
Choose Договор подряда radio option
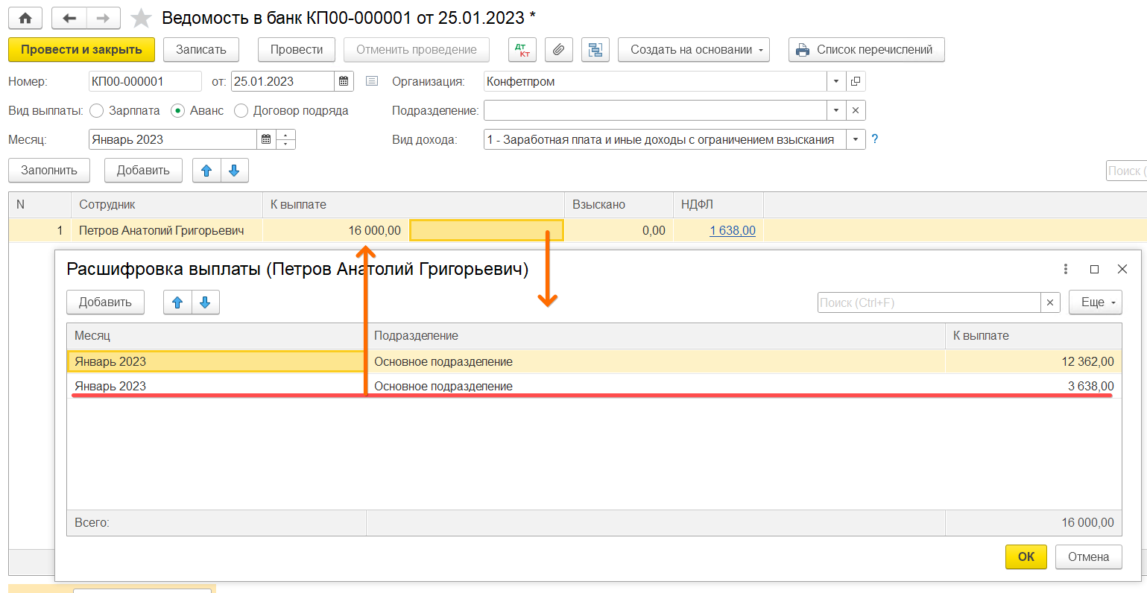[x=241, y=111]
